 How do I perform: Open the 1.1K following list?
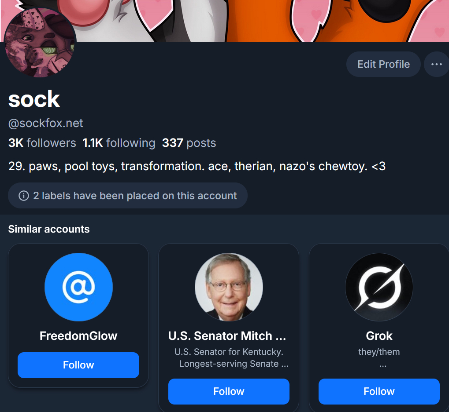pyautogui.click(x=119, y=143)
